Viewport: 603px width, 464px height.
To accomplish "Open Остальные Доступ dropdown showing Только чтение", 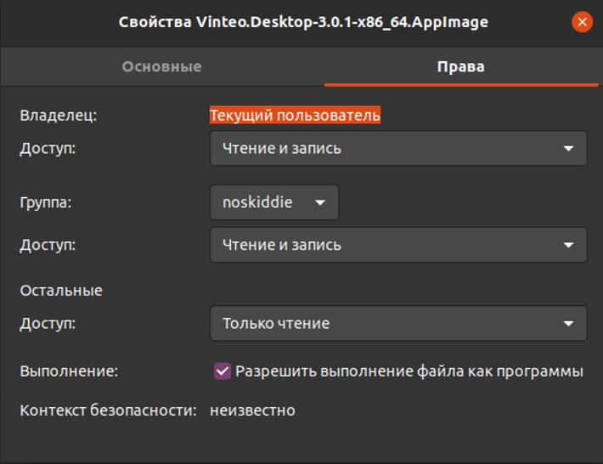I will pos(398,323).
